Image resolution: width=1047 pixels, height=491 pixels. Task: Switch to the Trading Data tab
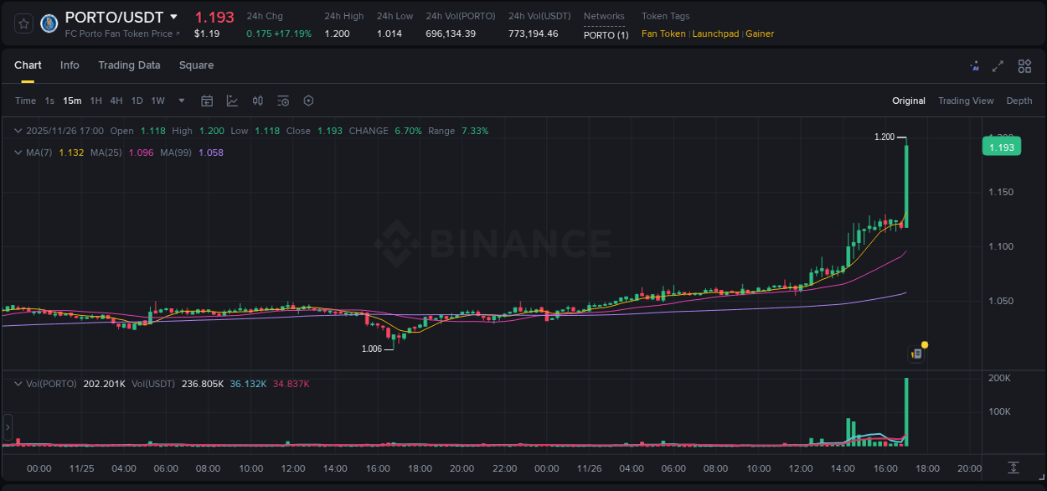tap(129, 65)
